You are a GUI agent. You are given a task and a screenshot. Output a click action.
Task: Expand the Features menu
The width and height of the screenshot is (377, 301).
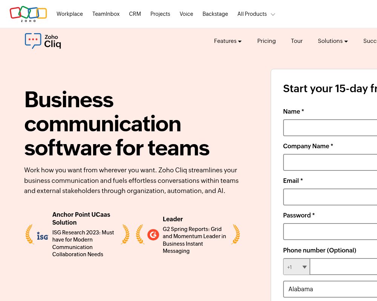(x=228, y=41)
